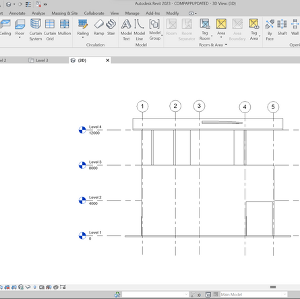Viewport: 300px width, 299px height.
Task: Select the Curtain System tool
Action: click(36, 30)
